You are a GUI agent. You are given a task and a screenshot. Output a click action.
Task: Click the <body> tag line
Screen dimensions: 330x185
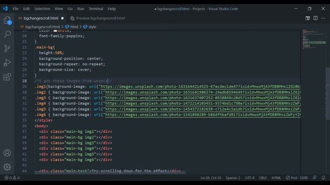[41, 126]
